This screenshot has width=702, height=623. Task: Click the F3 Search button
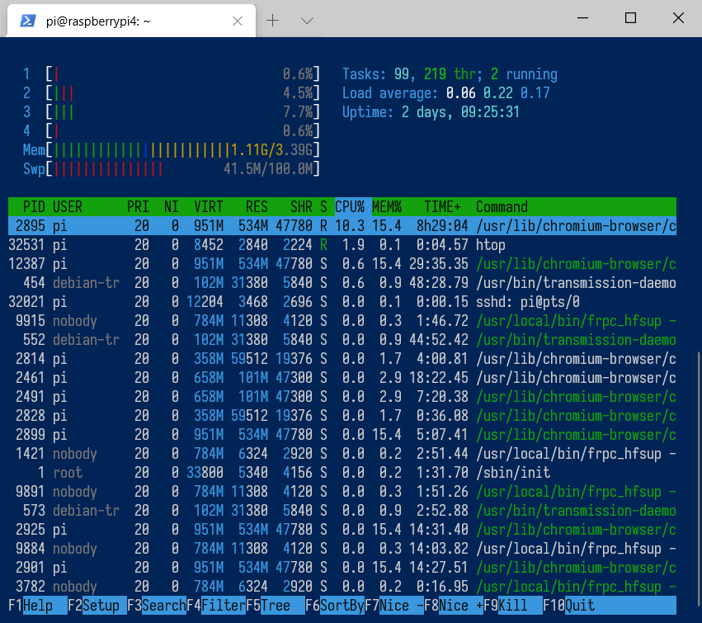[157, 606]
